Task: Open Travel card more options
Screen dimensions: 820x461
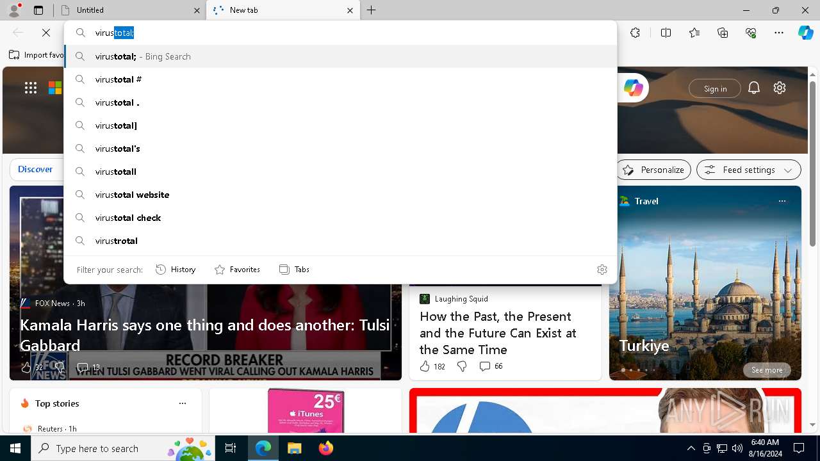Action: pos(782,201)
